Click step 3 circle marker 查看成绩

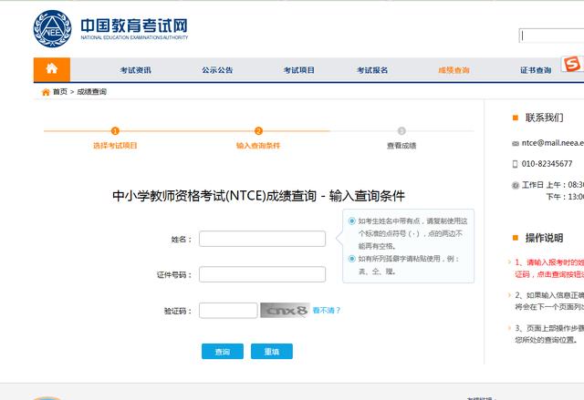pos(401,131)
